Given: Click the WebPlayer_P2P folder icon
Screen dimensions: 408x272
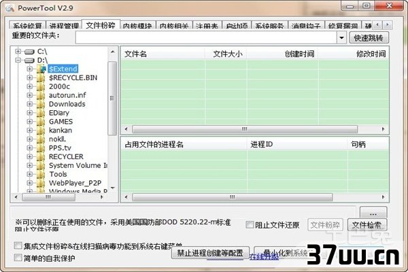Looking at the screenshot, I should coord(41,183).
